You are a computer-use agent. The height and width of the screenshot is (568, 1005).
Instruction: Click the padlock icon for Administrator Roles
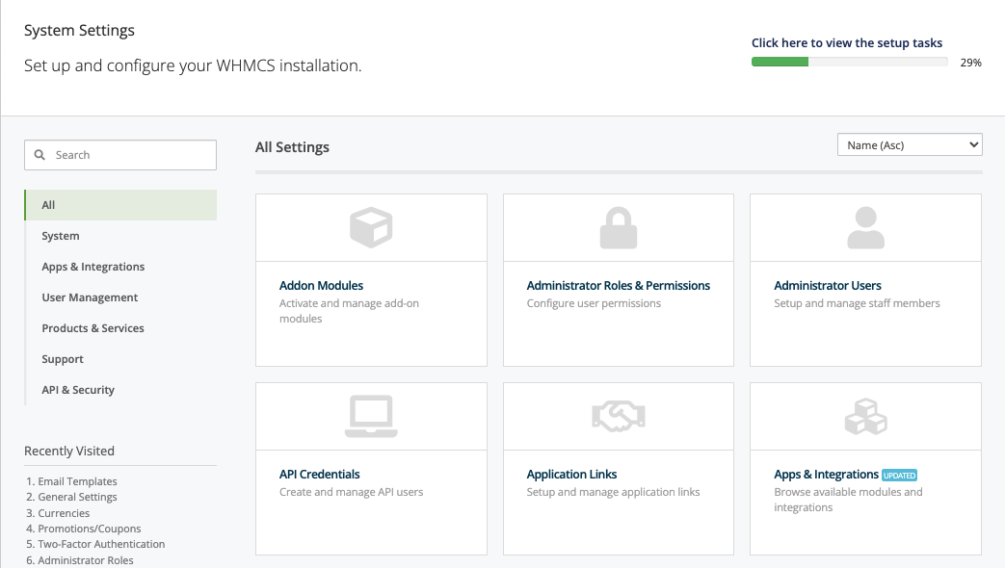point(619,228)
